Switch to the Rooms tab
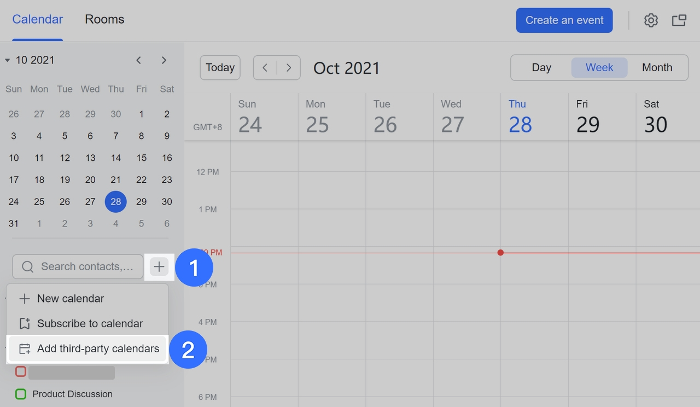The width and height of the screenshot is (700, 407). pos(104,20)
